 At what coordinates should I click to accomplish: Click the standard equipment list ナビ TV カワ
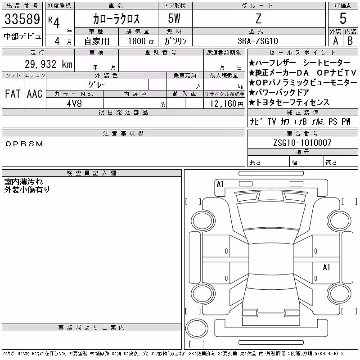[300, 121]
